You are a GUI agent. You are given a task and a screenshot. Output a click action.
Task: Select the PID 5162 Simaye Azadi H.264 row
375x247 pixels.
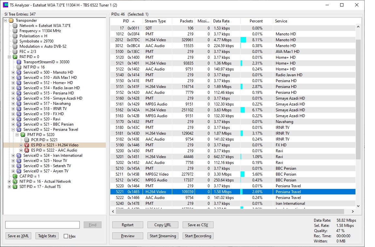tap(233, 110)
